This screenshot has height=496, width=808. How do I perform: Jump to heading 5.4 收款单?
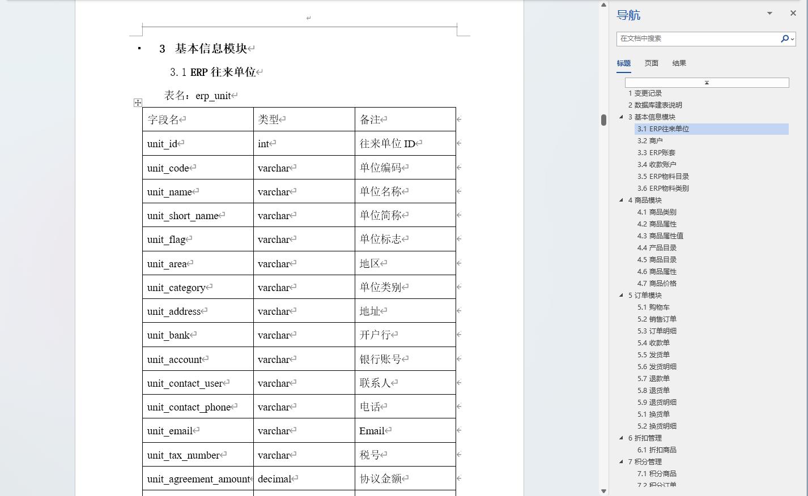coord(653,343)
